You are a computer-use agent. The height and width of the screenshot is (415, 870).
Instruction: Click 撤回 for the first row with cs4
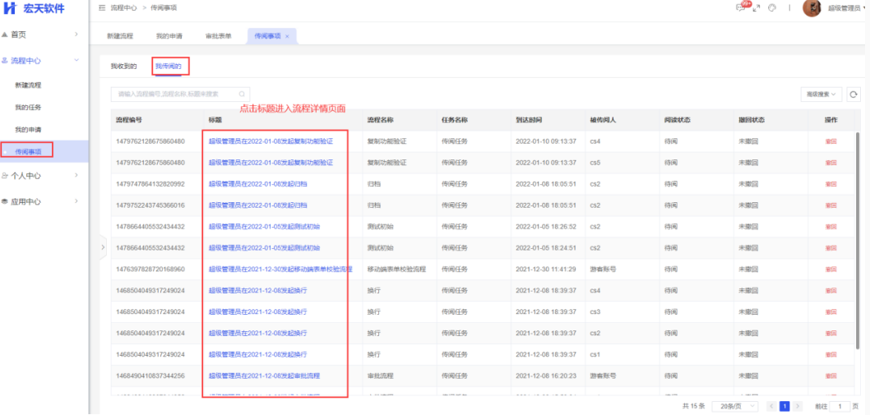[x=831, y=141]
